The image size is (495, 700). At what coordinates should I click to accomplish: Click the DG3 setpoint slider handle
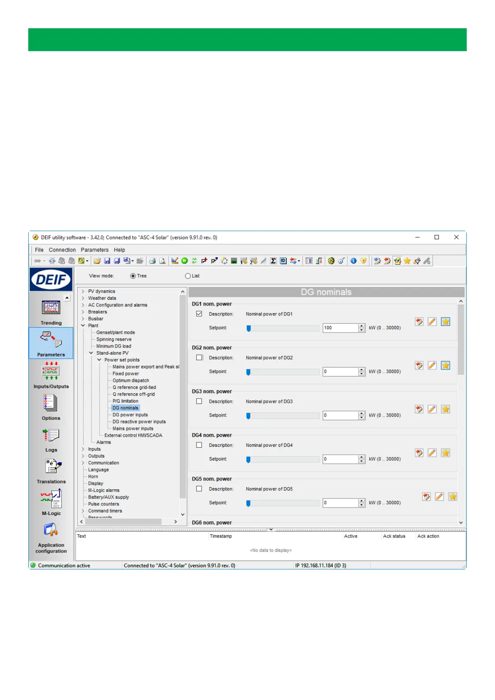[249, 416]
